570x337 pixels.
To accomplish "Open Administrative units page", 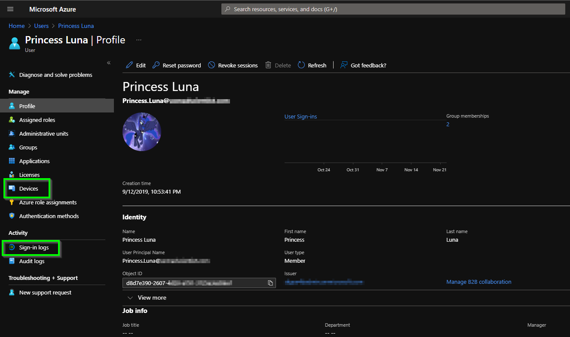I will pos(44,134).
